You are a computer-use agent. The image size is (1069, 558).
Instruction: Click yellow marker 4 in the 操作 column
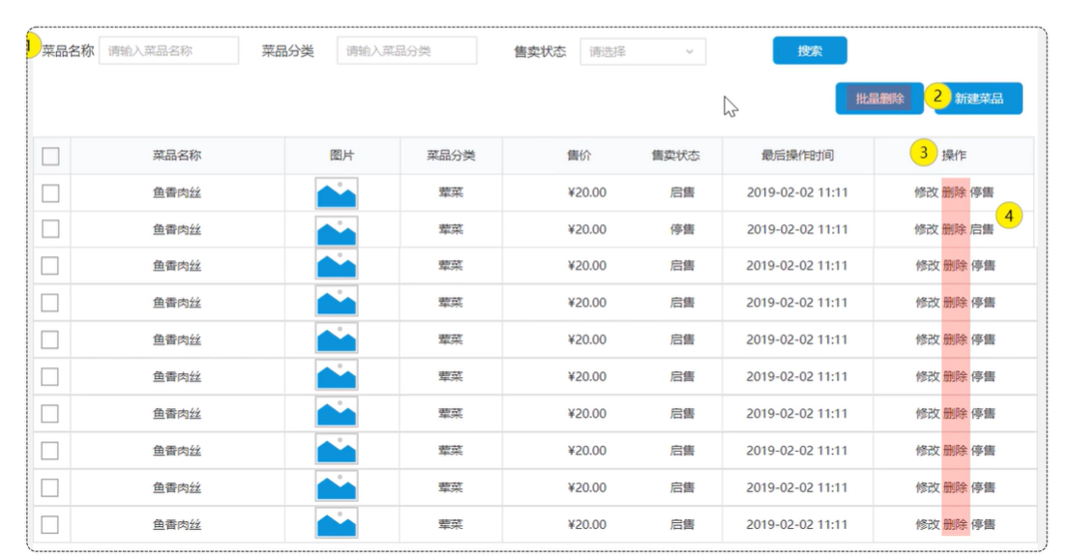coord(1010,216)
